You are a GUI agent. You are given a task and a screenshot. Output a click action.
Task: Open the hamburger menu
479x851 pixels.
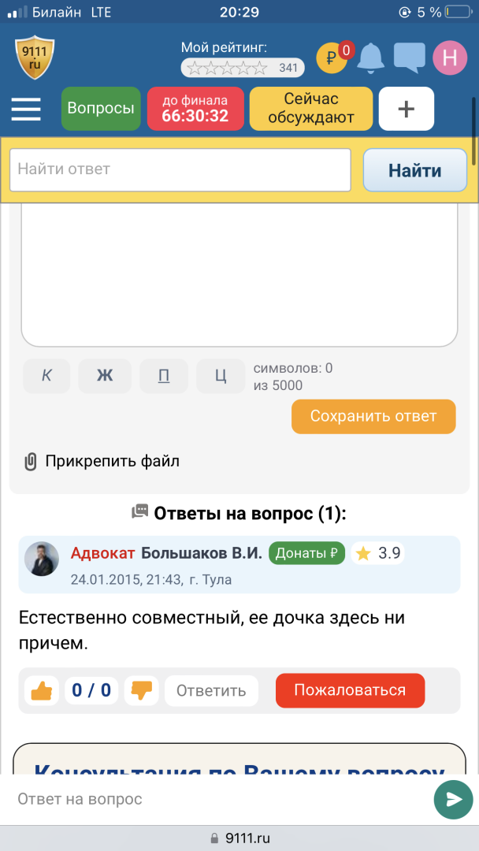[x=26, y=109]
